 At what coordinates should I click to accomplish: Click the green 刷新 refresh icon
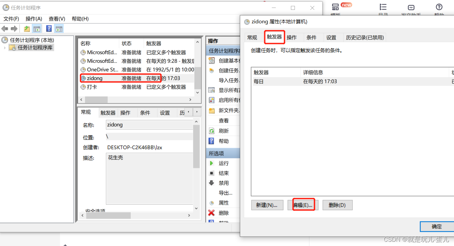click(212, 131)
